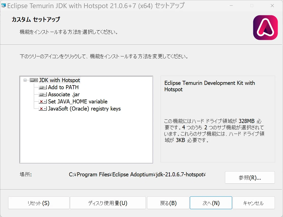Viewport: 283px width, 217px height.
Task: Click the リセット(S) reset button
Action: coord(39,203)
